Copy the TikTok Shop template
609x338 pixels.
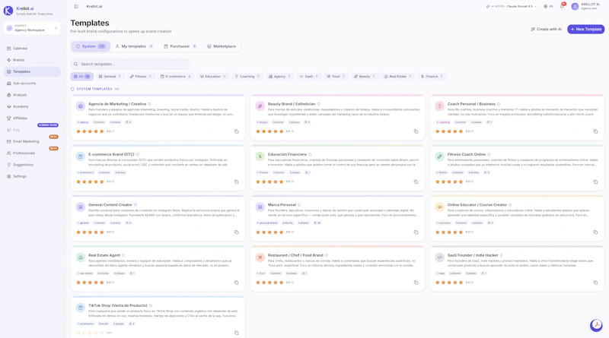(236, 333)
